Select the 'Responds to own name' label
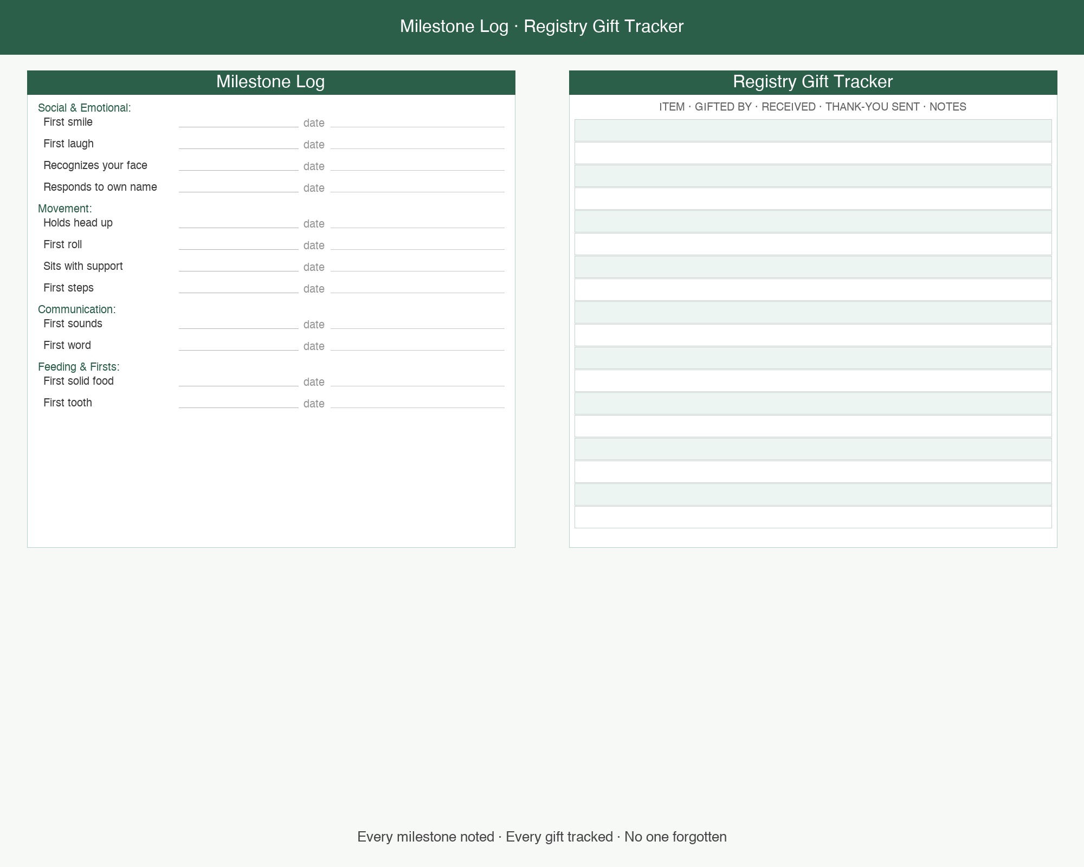This screenshot has height=867, width=1084. (100, 187)
